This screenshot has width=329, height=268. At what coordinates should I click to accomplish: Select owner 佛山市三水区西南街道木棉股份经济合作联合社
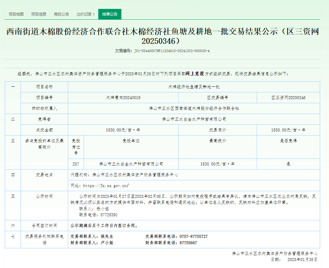[194, 108]
